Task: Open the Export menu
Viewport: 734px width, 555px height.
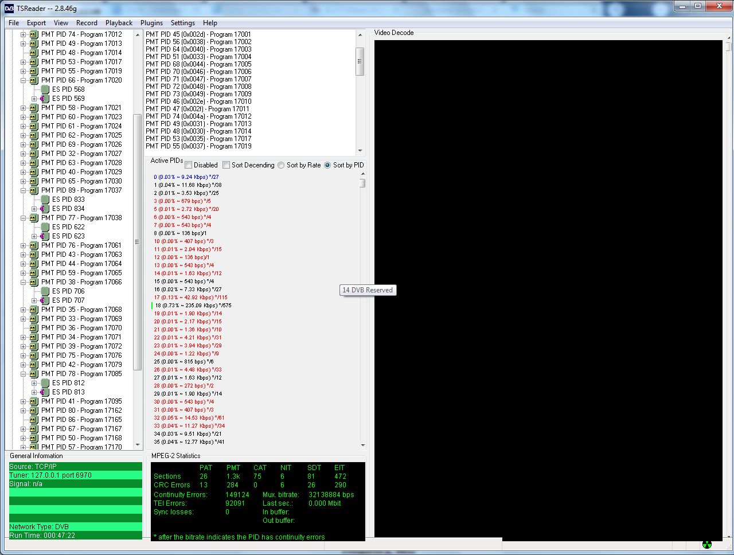Action: point(36,23)
